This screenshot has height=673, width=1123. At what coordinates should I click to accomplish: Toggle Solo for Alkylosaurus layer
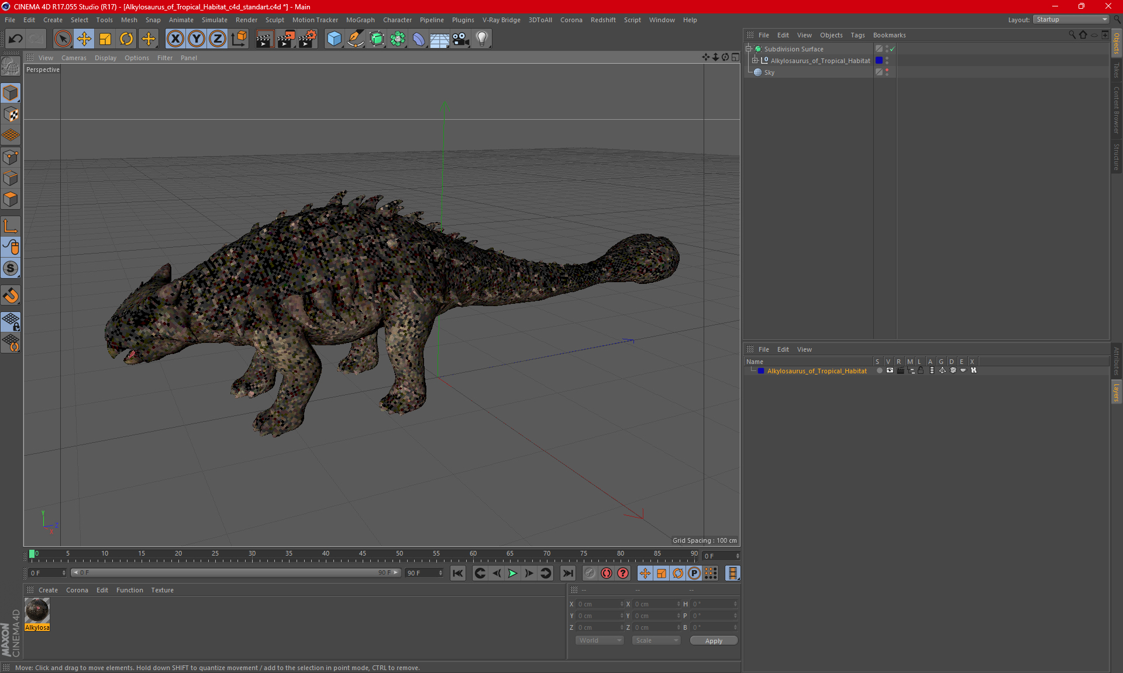(879, 370)
